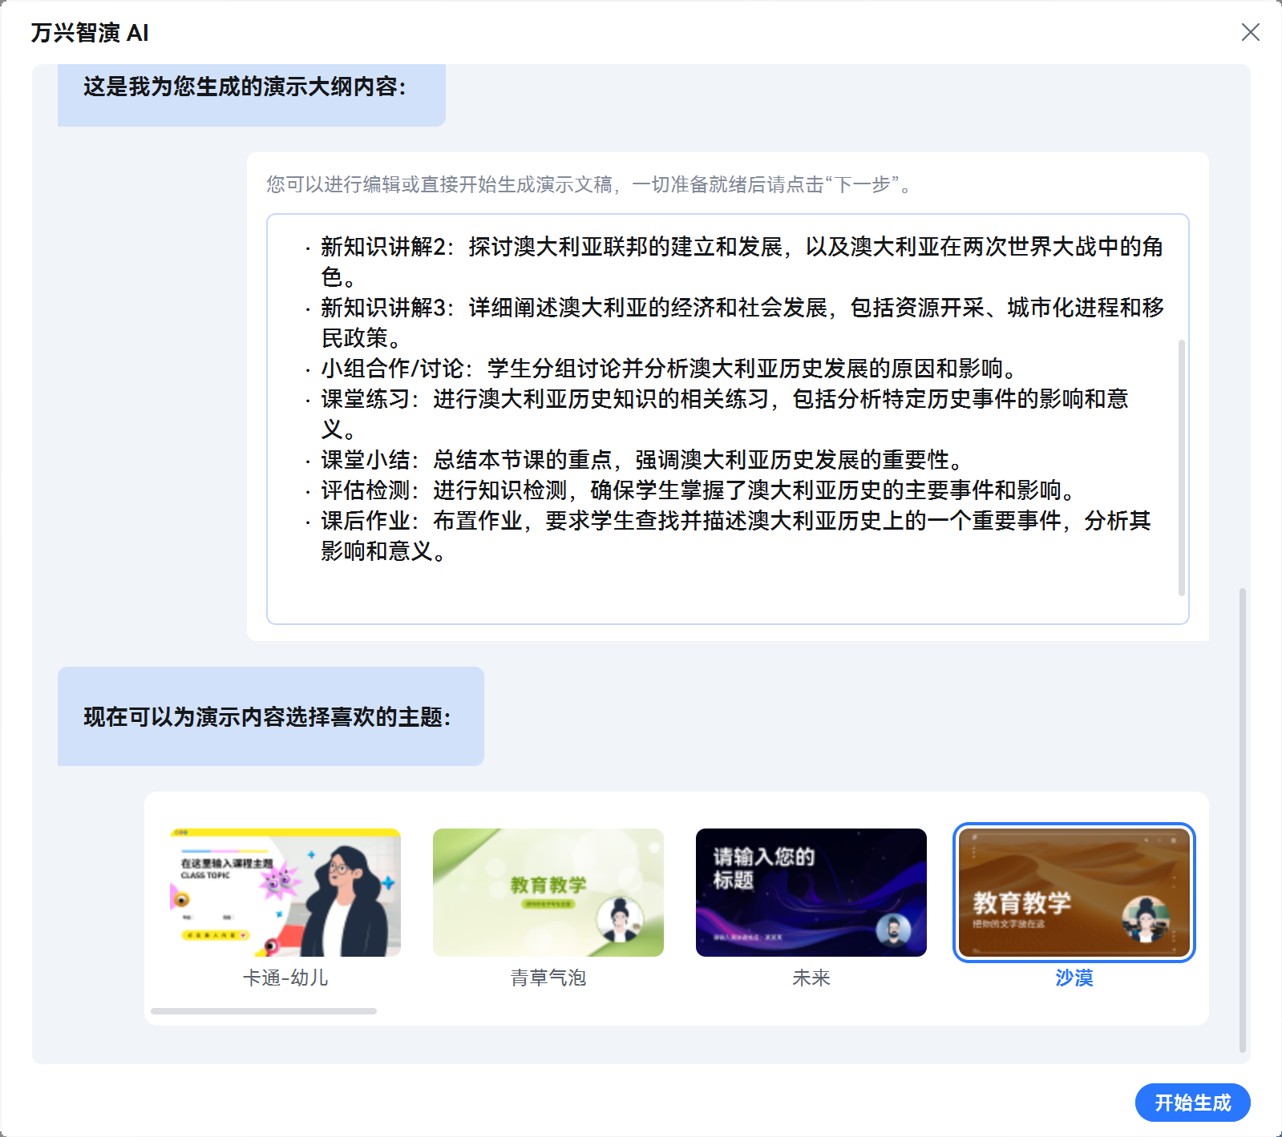Click the 卡通-幼儿 theme label
The height and width of the screenshot is (1137, 1282).
click(x=285, y=978)
